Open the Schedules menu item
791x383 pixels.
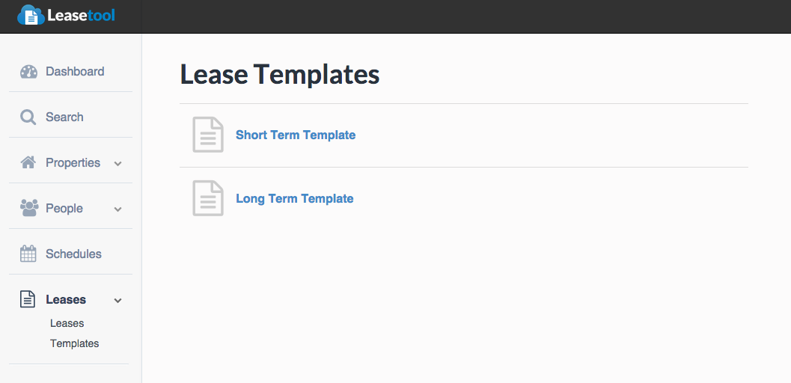(x=73, y=254)
